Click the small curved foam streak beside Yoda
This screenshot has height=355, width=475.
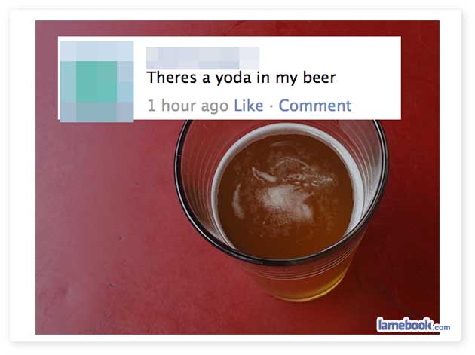237,201
